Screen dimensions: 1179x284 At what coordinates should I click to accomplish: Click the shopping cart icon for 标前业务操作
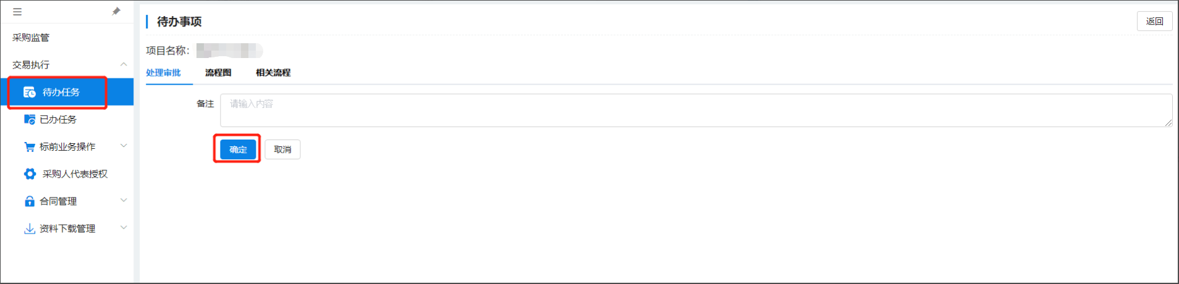[x=30, y=147]
